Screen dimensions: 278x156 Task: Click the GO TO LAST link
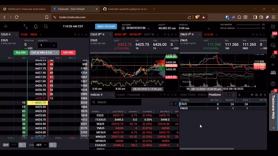click(x=37, y=138)
